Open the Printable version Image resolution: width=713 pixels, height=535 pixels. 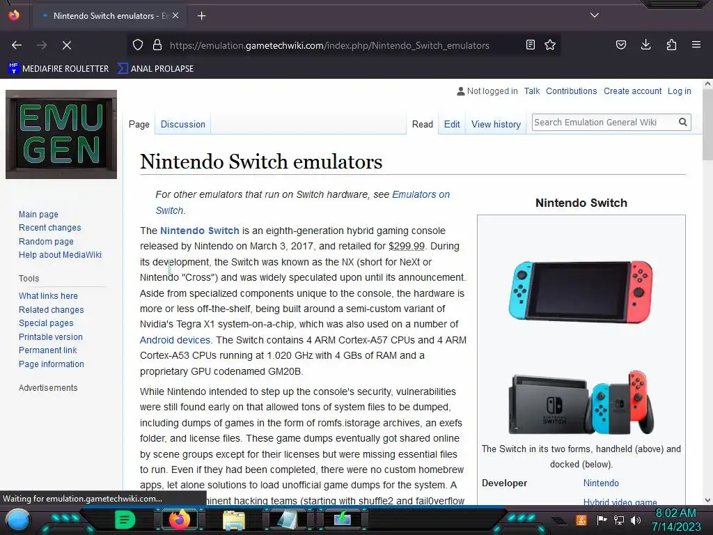[50, 337]
